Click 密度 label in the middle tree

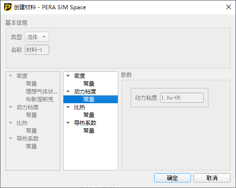point(80,76)
